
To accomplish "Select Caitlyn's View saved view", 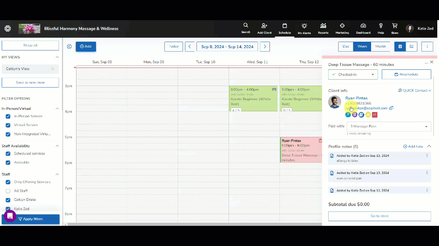I will coord(30,69).
